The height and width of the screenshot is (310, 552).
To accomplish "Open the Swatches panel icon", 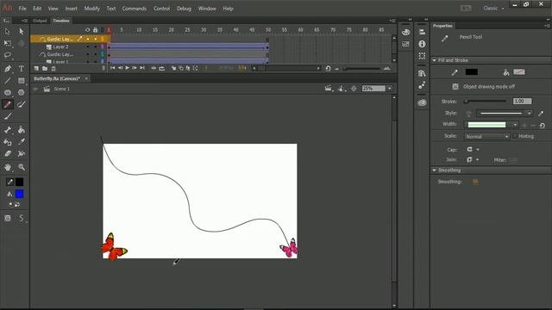I will (405, 44).
